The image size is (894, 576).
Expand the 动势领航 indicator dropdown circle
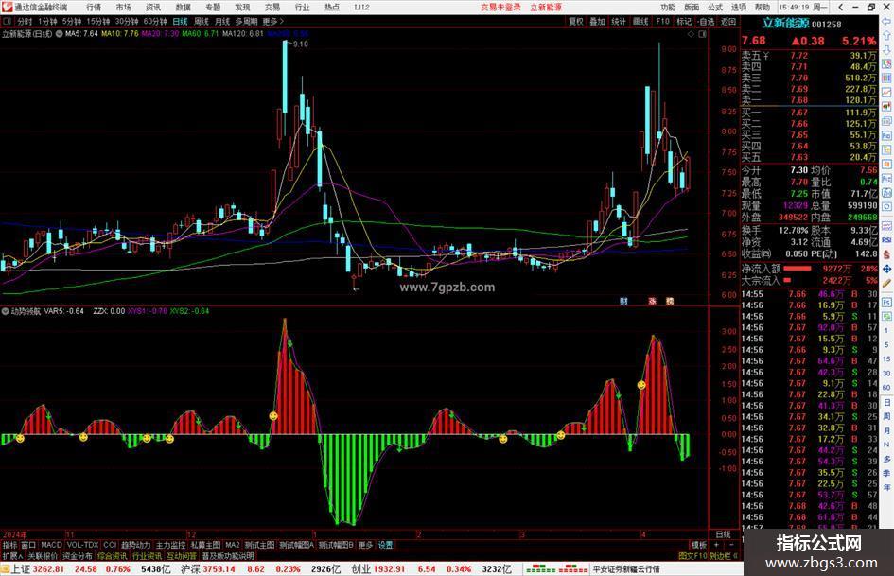[x=5, y=311]
